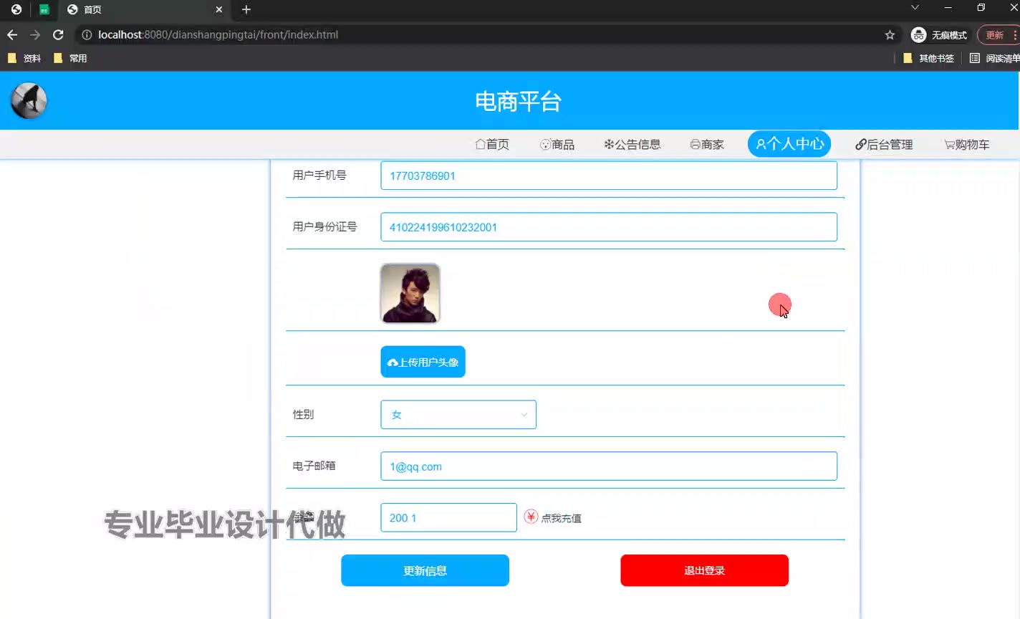Open the 商品 products menu item
Image resolution: width=1020 pixels, height=619 pixels.
point(557,145)
